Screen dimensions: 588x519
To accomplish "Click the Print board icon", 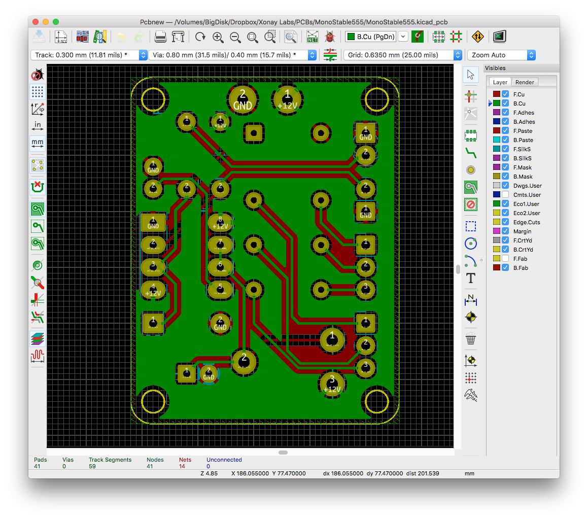I will [160, 37].
